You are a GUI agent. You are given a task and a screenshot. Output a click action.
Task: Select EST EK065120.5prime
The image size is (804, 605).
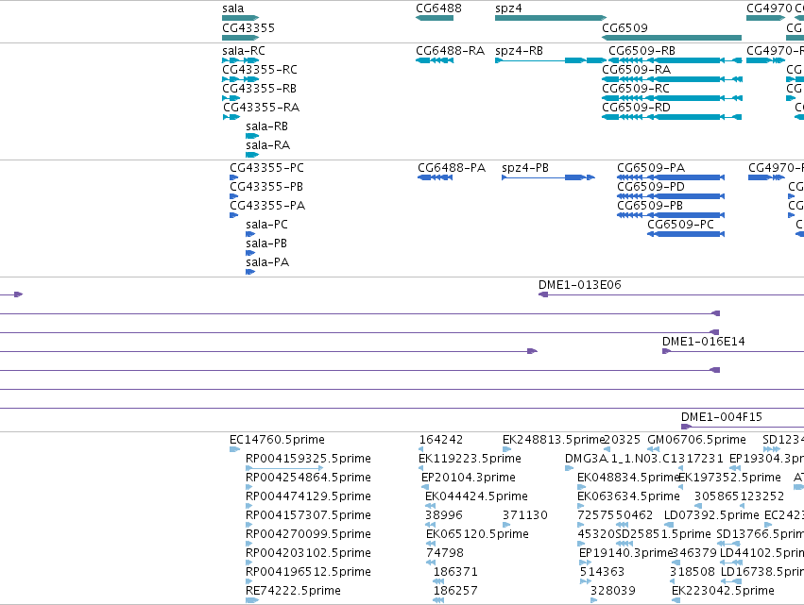tap(477, 534)
